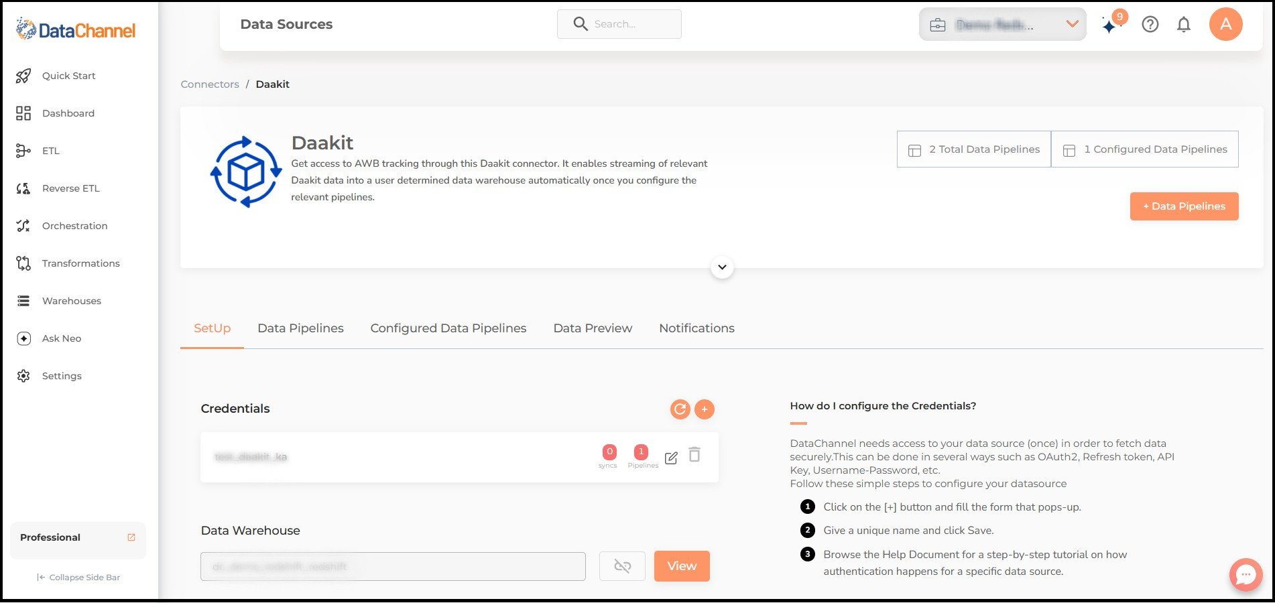The height and width of the screenshot is (603, 1275).
Task: Collapse the side bar
Action: [78, 578]
